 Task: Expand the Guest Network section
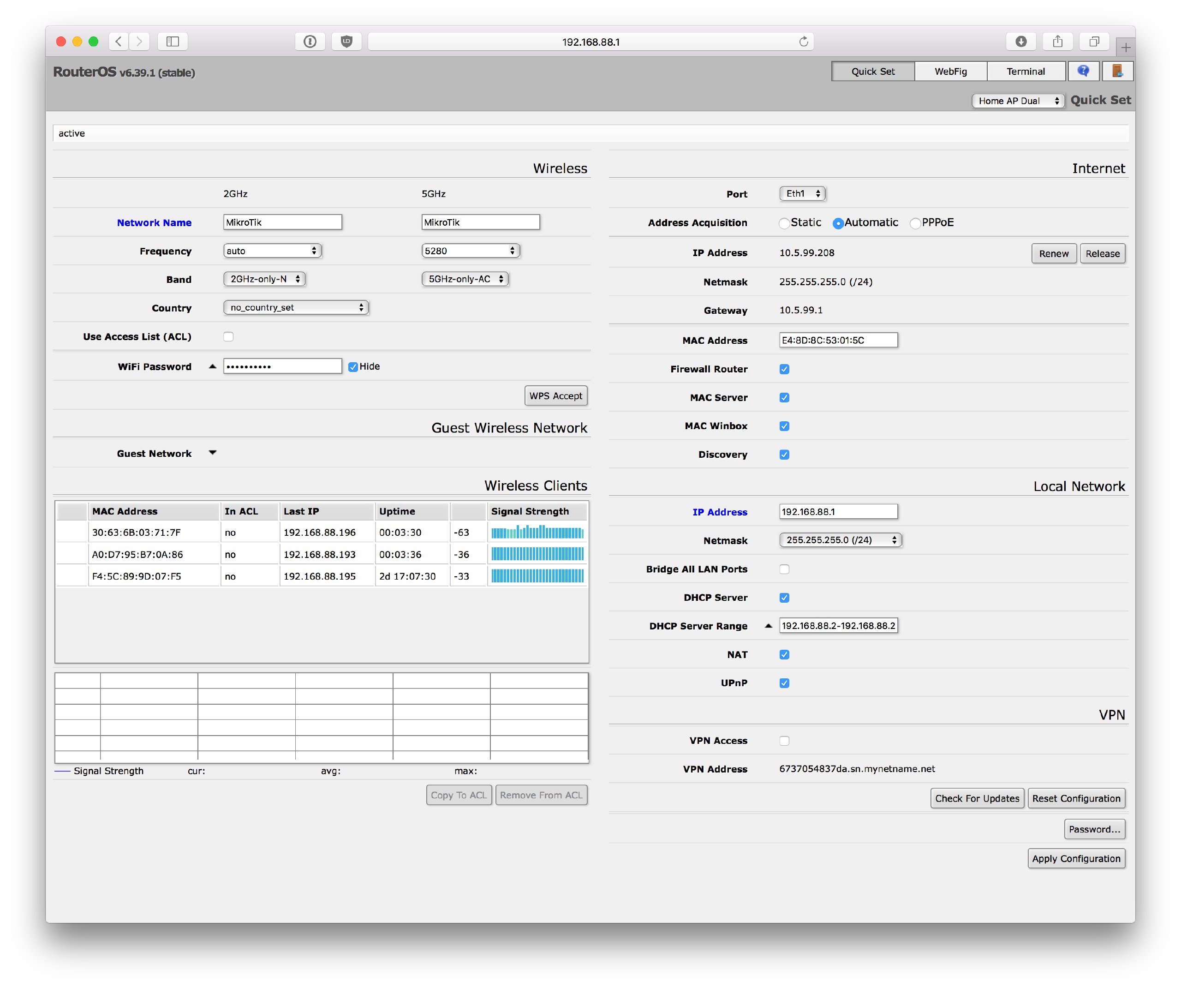213,453
